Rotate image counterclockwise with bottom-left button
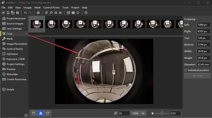Viewport: 212px width, 118px height. (34, 113)
